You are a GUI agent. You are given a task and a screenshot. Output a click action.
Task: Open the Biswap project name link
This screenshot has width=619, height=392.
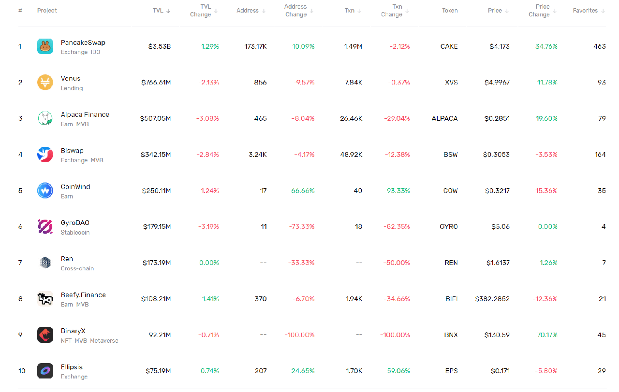coord(72,151)
